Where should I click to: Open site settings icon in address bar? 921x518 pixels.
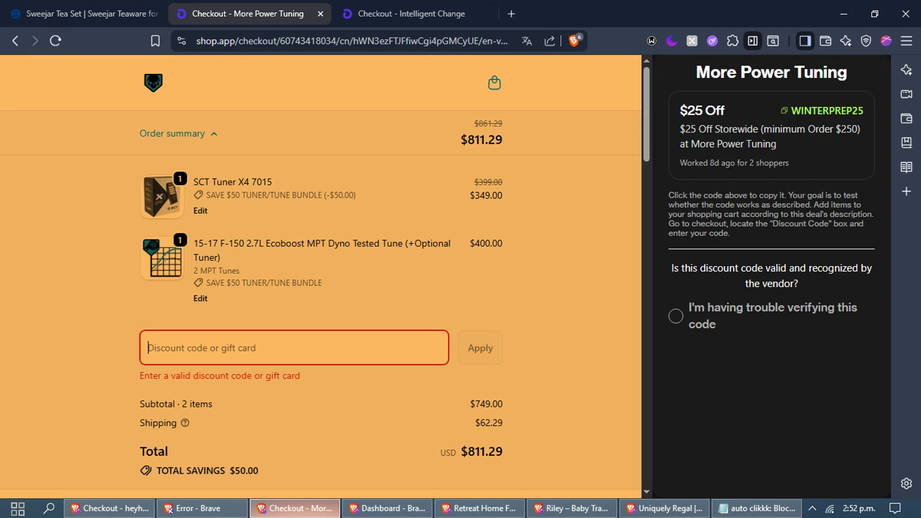tap(181, 41)
